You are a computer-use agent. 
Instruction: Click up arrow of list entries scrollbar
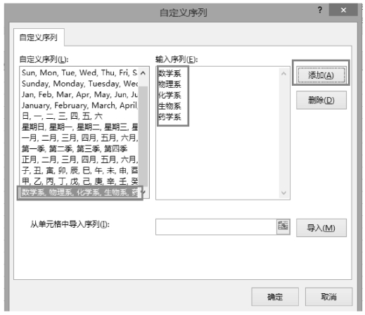(283, 74)
